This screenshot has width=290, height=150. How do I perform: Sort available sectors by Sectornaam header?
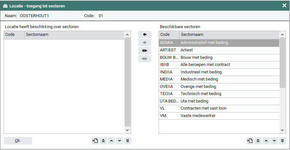229,35
